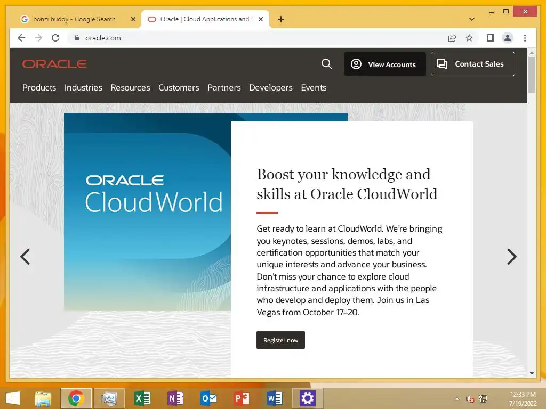Viewport: 546px width, 409px height.
Task: Select the Oracle Cloud Applications tab
Action: coord(205,19)
